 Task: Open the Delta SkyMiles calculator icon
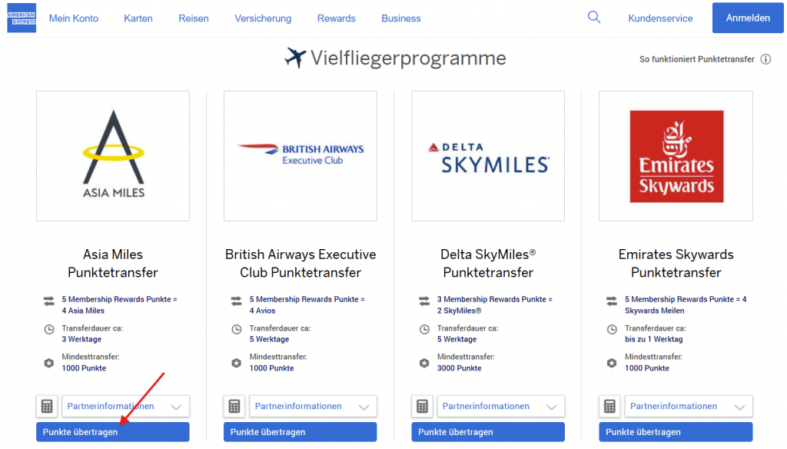coord(422,406)
